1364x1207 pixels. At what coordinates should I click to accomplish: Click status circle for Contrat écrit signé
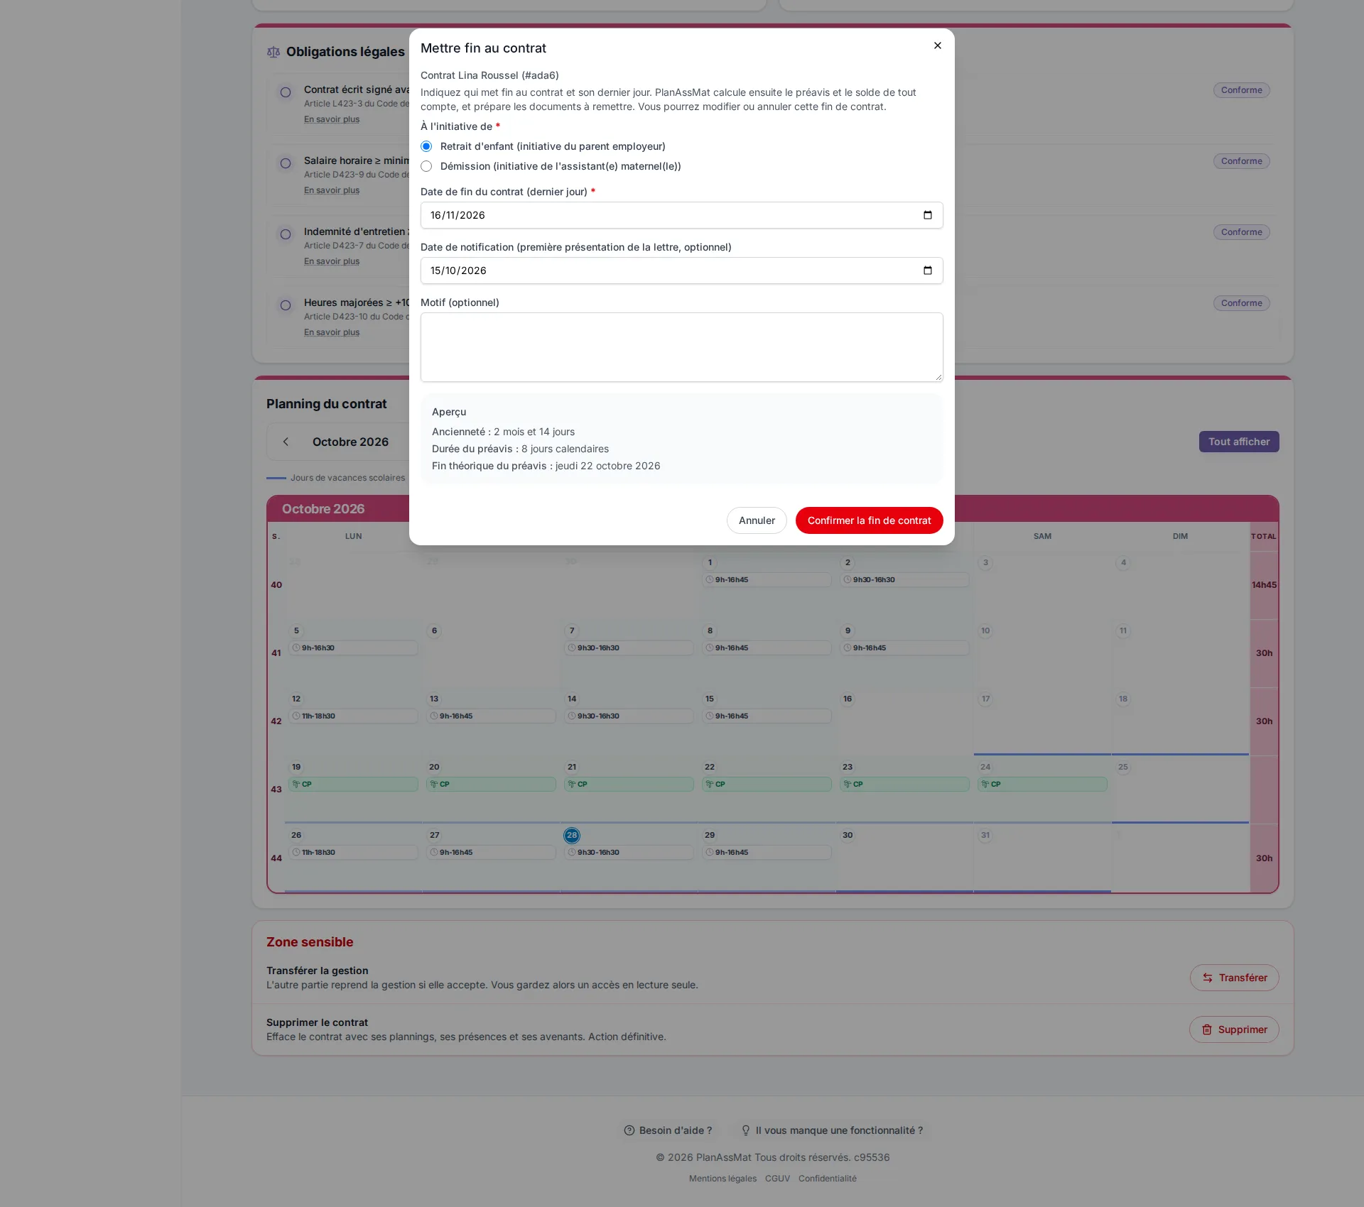[286, 92]
